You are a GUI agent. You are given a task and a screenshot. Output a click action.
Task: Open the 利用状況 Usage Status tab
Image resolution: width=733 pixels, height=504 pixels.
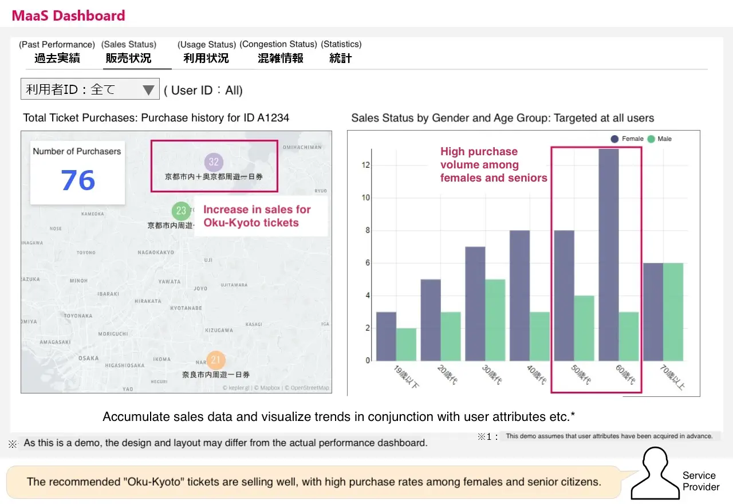pos(206,58)
